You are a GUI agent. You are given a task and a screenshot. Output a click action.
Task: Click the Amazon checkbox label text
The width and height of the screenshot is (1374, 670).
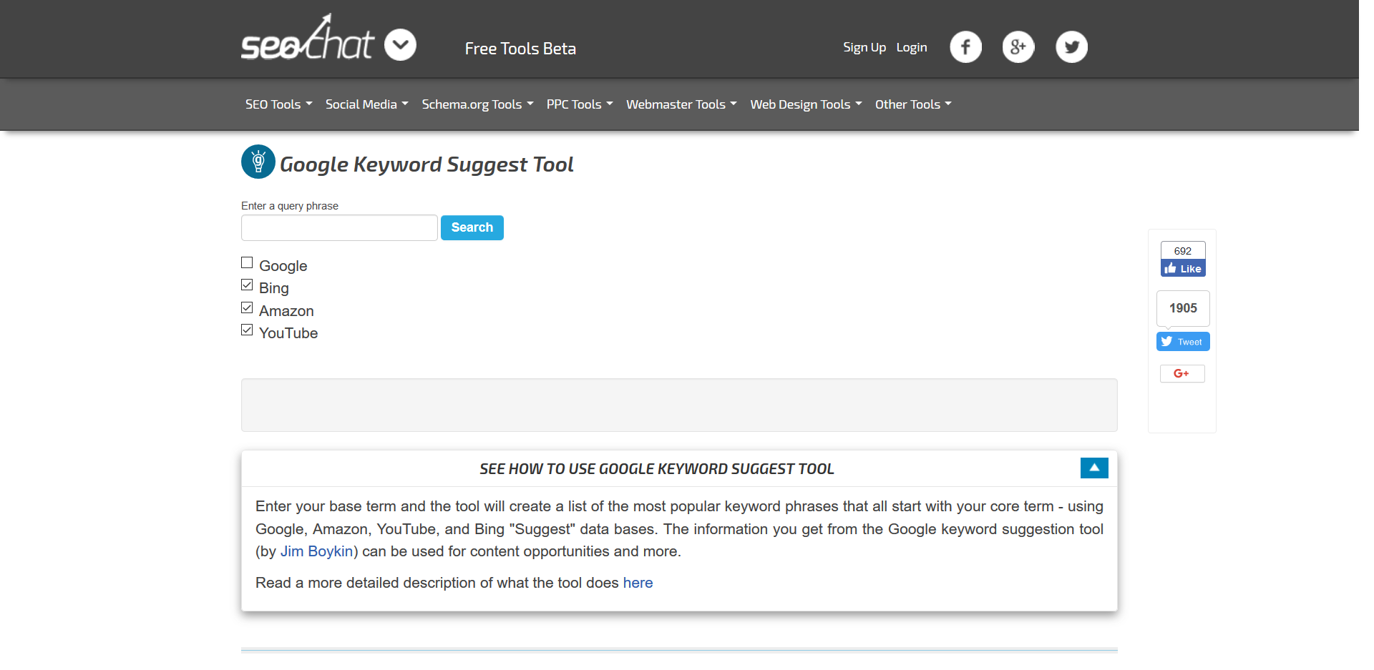pos(286,311)
